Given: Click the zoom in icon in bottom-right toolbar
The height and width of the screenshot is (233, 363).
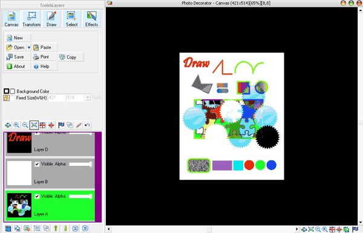Looking at the screenshot, I should click(x=325, y=229).
